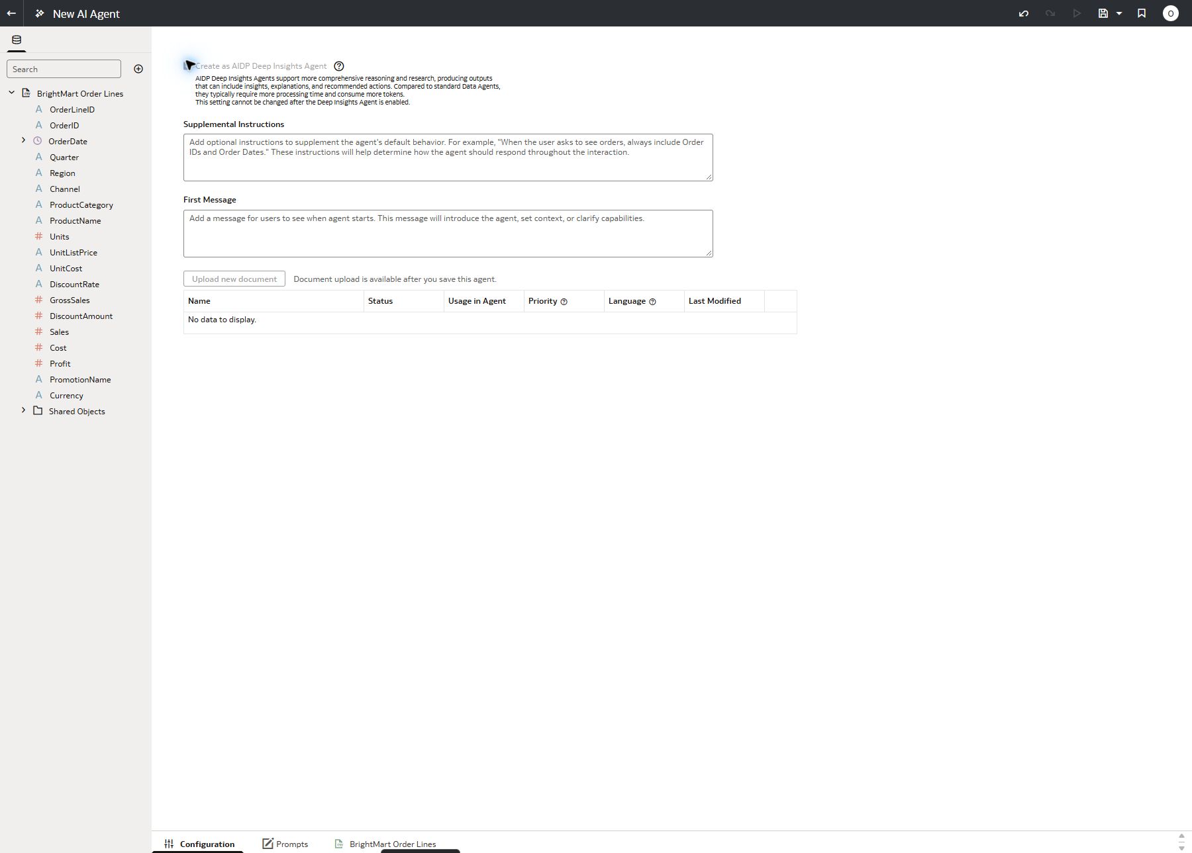Click the Supplemental Instructions text area
The height and width of the screenshot is (853, 1192).
(x=448, y=157)
